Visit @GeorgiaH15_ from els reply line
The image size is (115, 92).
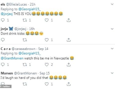point(29,9)
